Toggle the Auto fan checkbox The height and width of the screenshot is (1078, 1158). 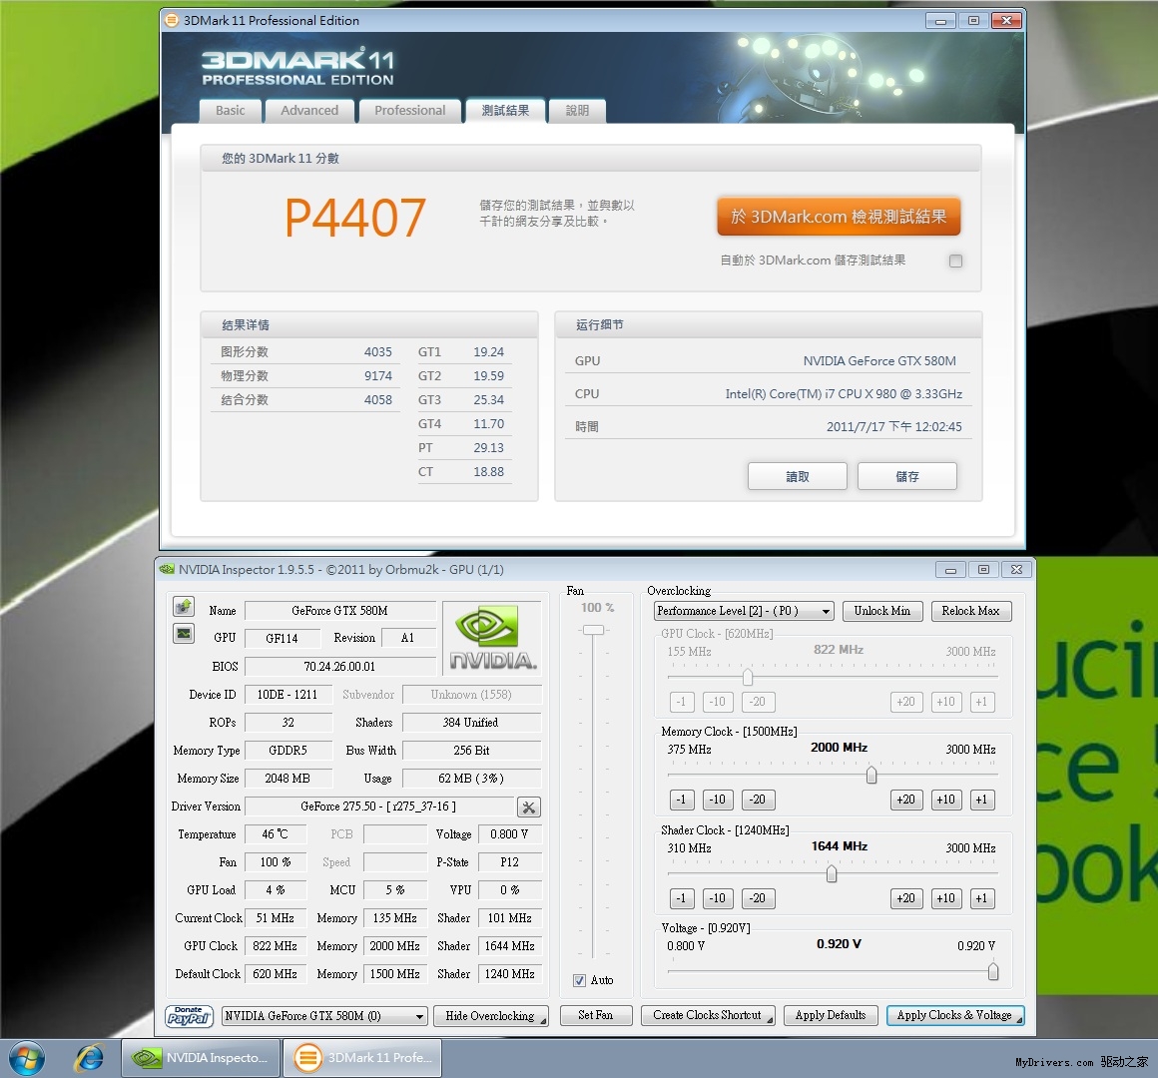tap(579, 980)
